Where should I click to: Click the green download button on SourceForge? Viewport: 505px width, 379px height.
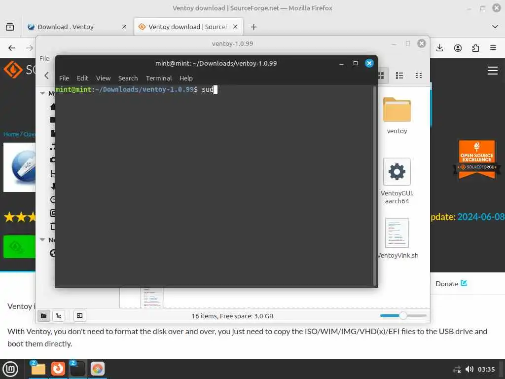click(x=19, y=247)
